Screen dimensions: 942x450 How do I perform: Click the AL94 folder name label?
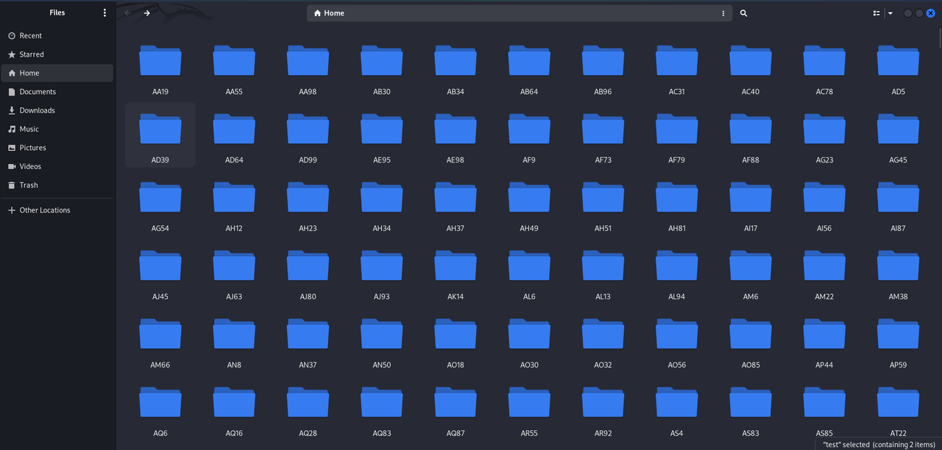[677, 297]
